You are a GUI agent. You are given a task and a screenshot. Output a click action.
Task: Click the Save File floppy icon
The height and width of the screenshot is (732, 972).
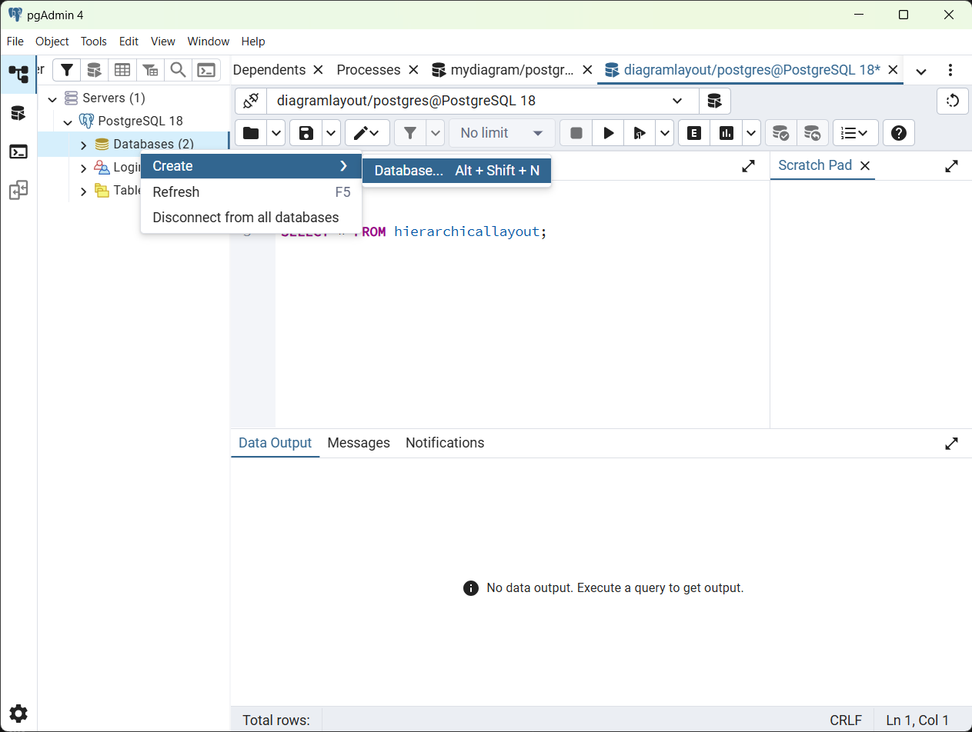click(x=306, y=133)
